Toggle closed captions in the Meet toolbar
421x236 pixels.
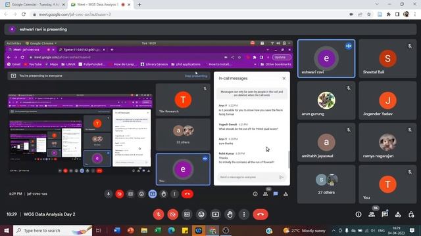coord(187,214)
